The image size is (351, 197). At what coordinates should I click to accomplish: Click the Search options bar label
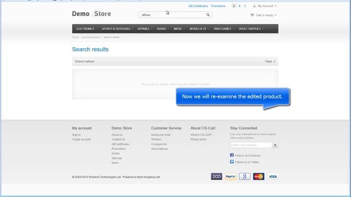(x=84, y=61)
